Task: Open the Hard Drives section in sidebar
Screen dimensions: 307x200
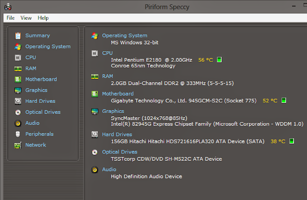Action: click(x=40, y=101)
